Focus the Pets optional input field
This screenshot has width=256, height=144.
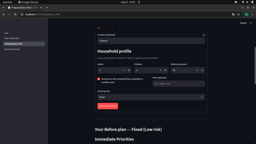(179, 84)
